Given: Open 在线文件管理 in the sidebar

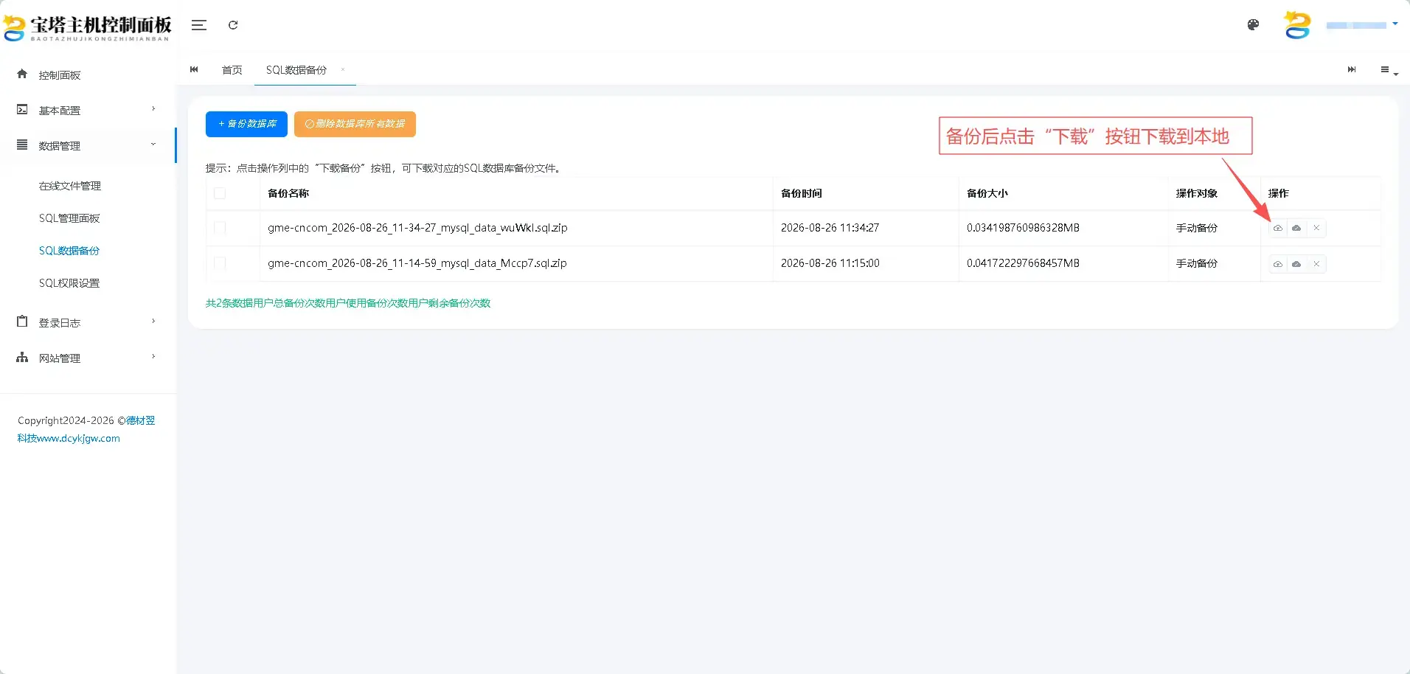Looking at the screenshot, I should coord(70,186).
